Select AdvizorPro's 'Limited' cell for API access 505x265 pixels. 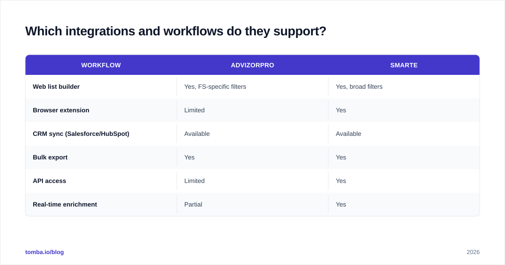(252, 181)
